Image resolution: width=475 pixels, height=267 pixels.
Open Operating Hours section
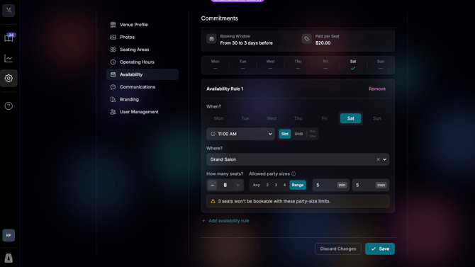[142, 62]
